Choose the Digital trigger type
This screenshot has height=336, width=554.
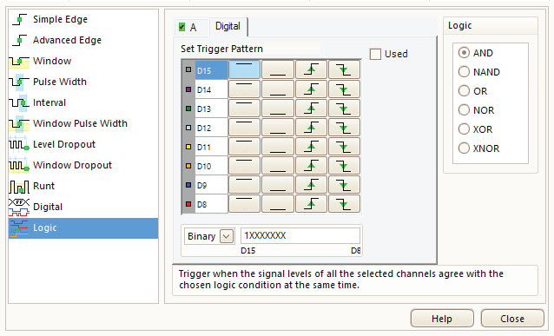point(83,207)
